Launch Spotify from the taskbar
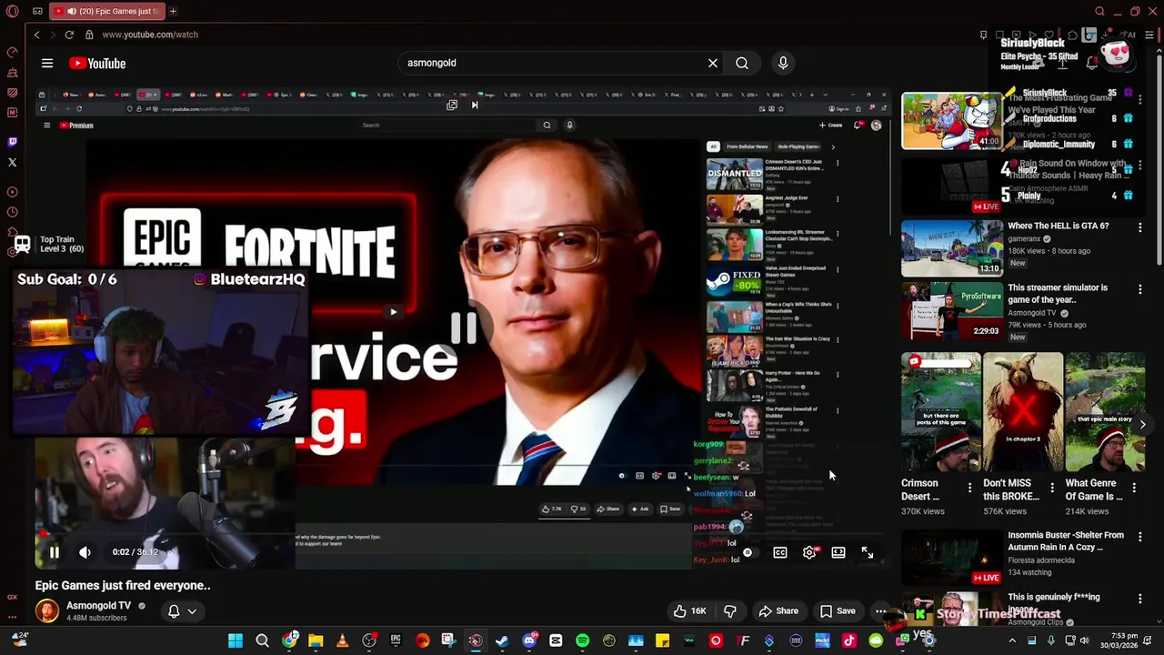Image resolution: width=1164 pixels, height=655 pixels. pyautogui.click(x=582, y=640)
